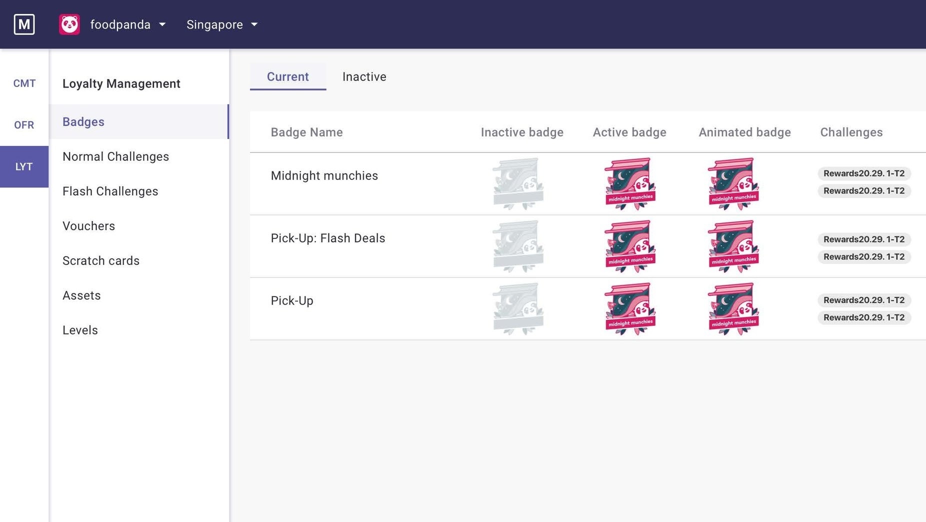Navigate to Normal Challenges
This screenshot has height=522, width=926.
115,156
